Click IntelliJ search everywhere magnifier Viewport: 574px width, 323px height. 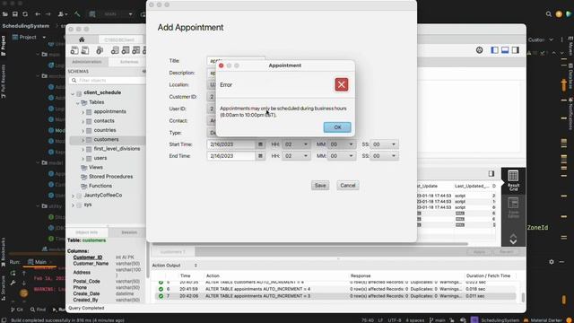click(x=548, y=14)
